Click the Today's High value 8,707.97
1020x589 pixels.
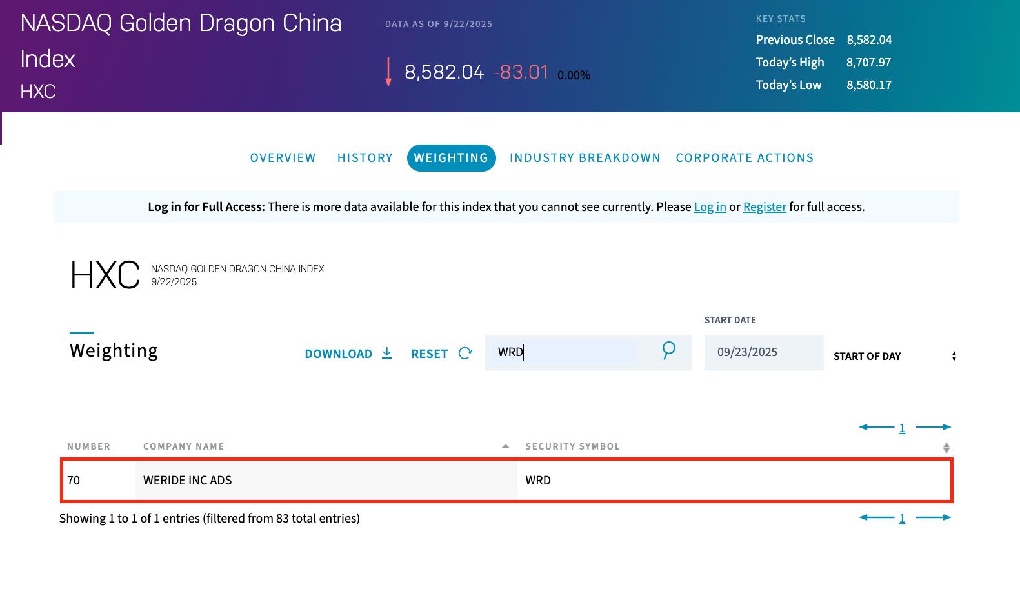coord(868,63)
